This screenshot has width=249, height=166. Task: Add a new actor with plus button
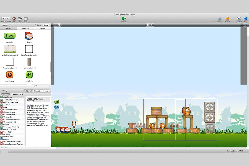pos(2,86)
